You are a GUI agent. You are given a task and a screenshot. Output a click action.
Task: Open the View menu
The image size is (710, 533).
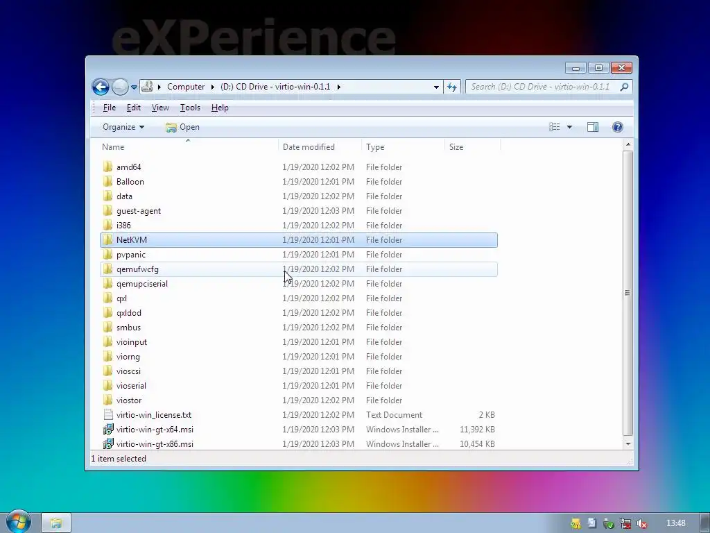click(x=160, y=108)
